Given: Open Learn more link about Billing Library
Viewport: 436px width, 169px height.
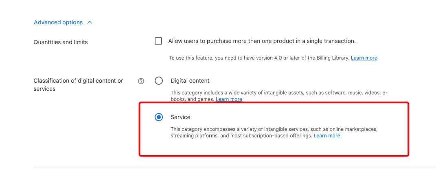Looking at the screenshot, I should tap(364, 58).
